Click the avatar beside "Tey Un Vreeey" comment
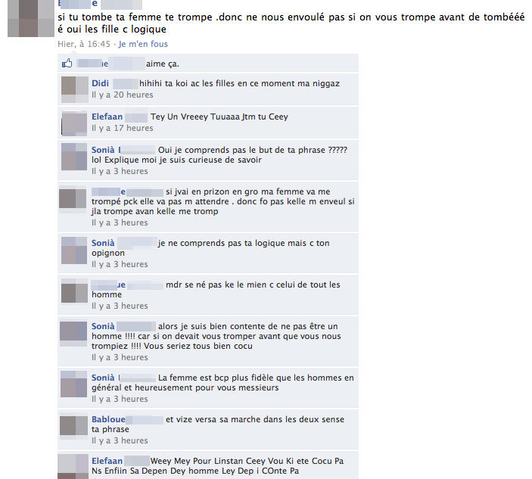 [x=74, y=123]
